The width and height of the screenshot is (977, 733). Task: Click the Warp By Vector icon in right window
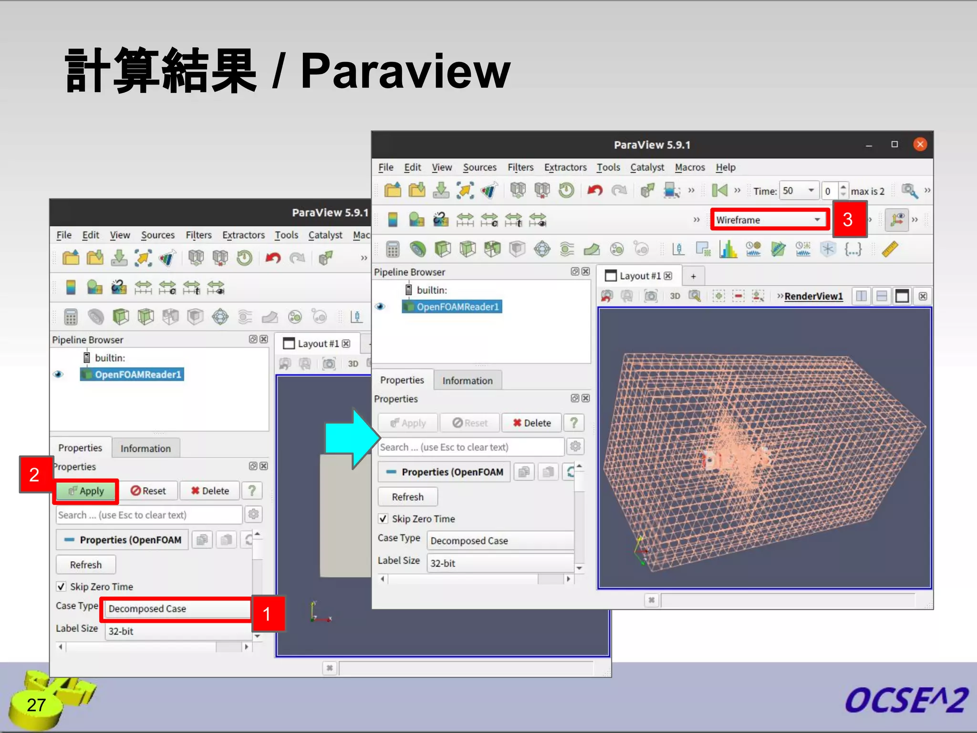[x=592, y=249]
